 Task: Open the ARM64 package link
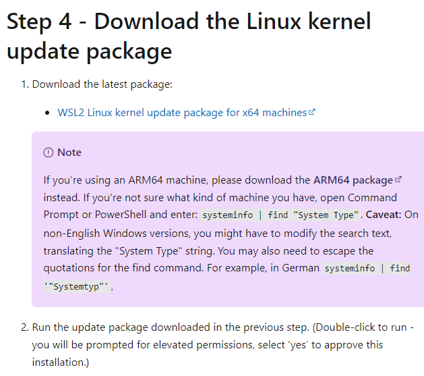point(353,180)
